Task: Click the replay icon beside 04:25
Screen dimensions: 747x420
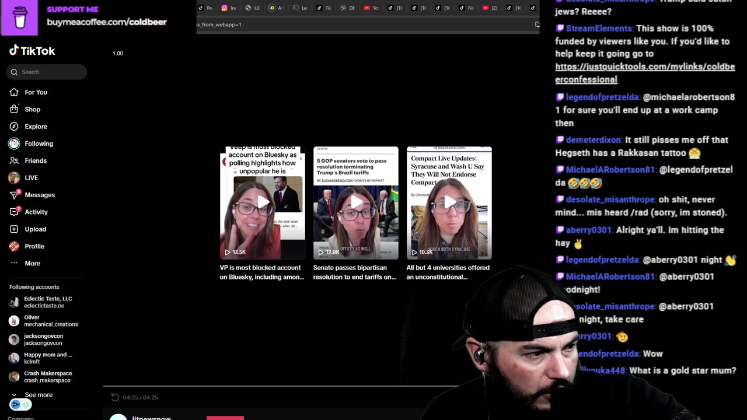Action: point(115,397)
